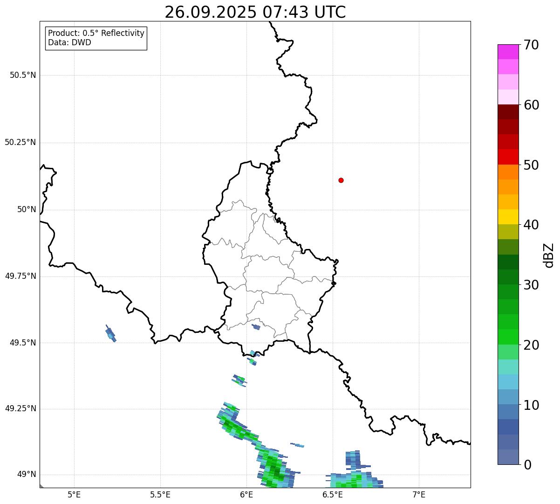
Task: Pick the orange colorbar segment below 50 dBZ
Action: [x=508, y=172]
